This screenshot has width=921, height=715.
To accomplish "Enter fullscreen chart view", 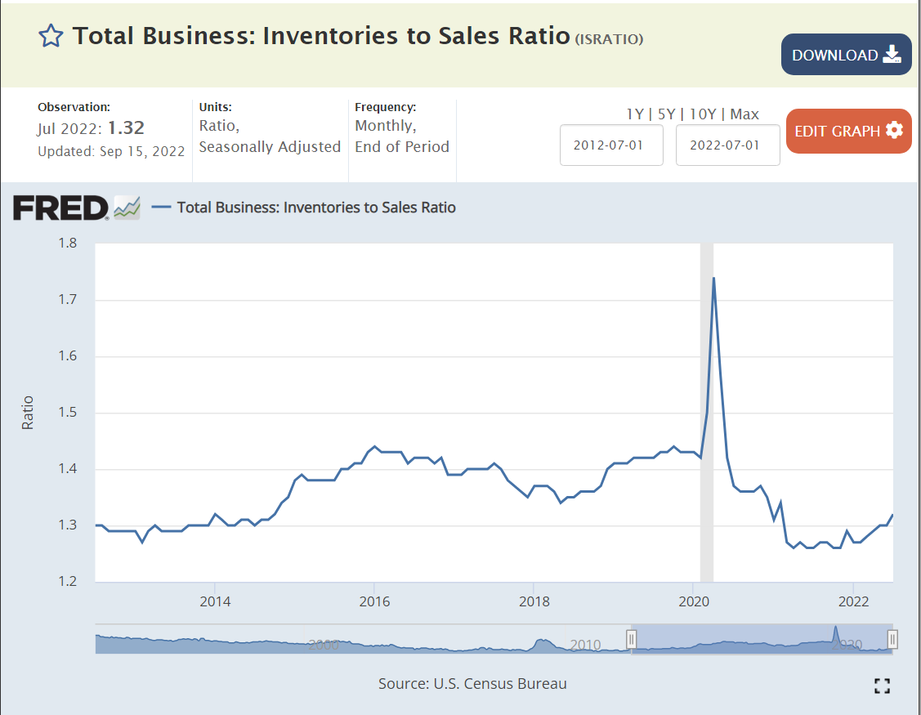I will tap(882, 686).
